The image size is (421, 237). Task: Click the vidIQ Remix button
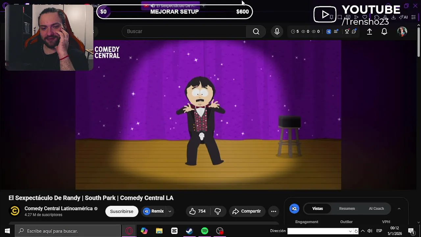point(154,211)
